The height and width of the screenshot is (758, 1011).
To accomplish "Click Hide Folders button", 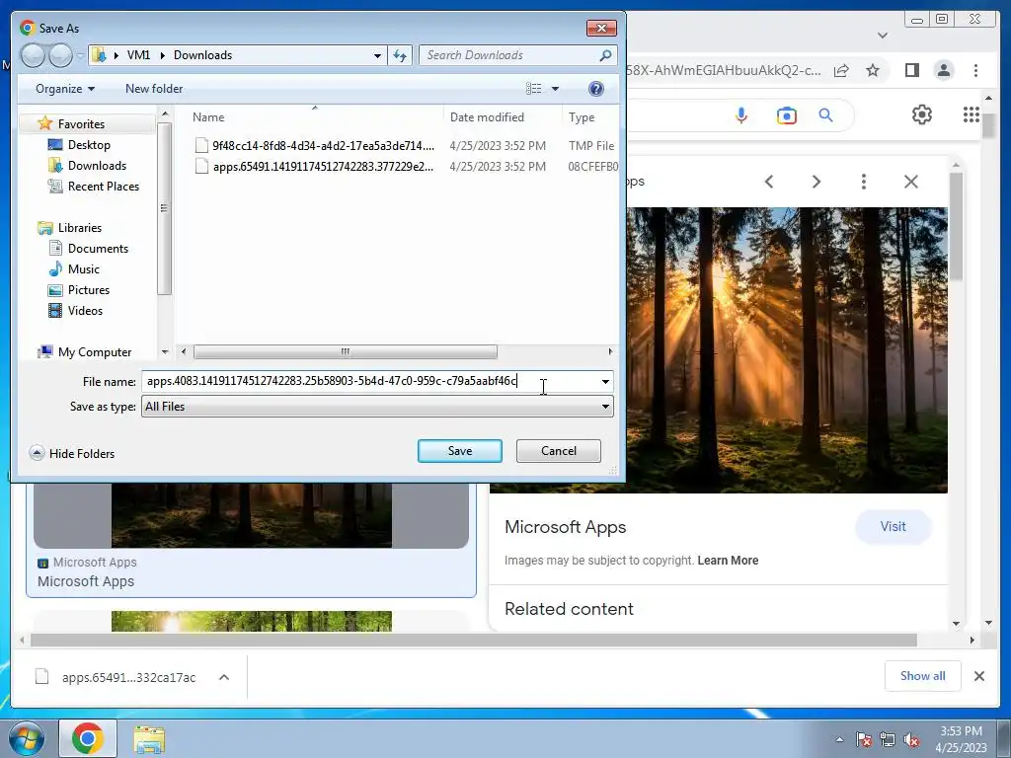I will pyautogui.click(x=72, y=454).
